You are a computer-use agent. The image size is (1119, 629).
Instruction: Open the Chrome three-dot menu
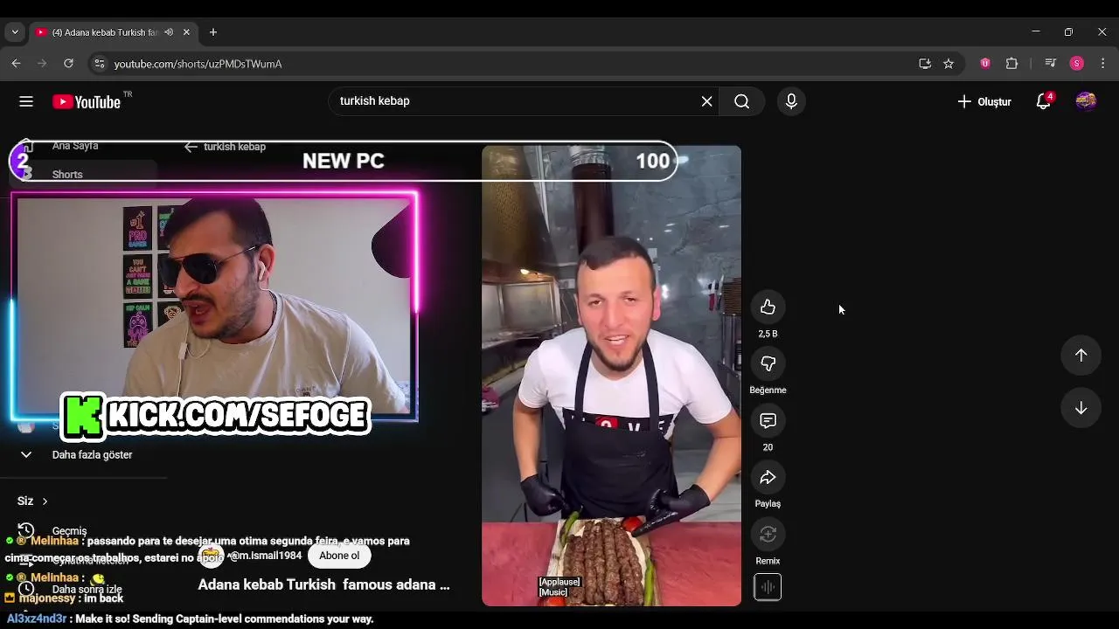[1103, 64]
